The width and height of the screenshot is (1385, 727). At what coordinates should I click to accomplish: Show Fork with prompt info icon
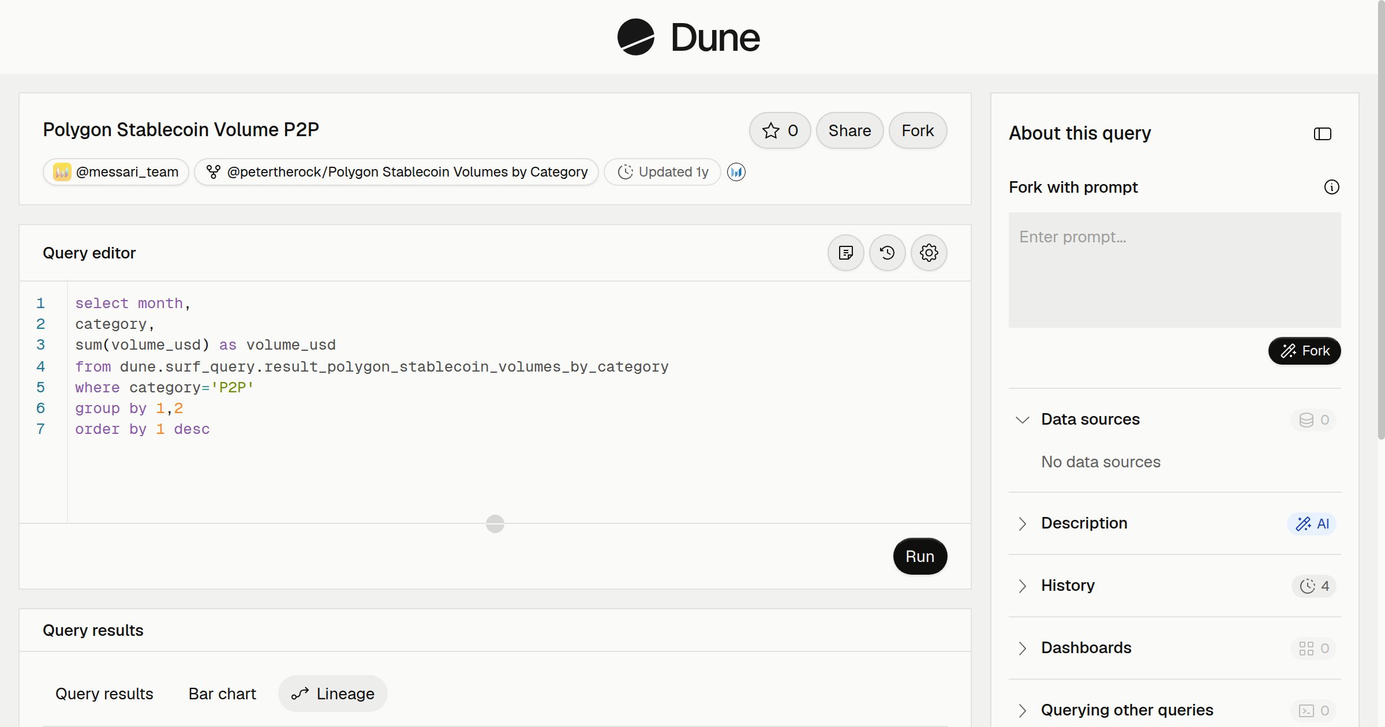[x=1331, y=187]
